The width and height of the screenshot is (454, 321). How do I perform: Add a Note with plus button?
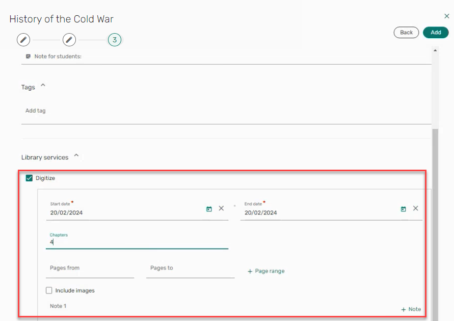(411, 309)
